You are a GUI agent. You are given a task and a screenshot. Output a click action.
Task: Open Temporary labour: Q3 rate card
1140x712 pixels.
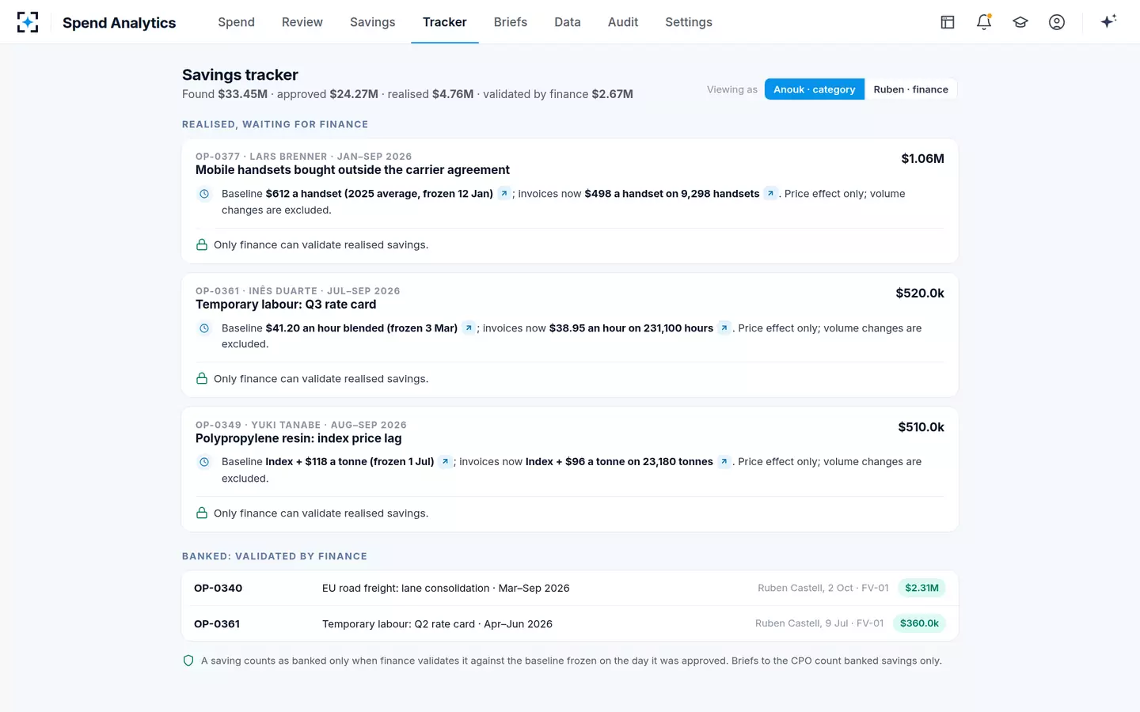pyautogui.click(x=286, y=305)
